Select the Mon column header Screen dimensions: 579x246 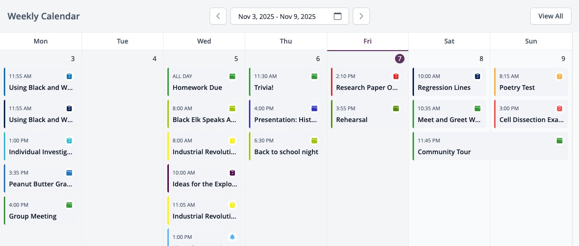pyautogui.click(x=41, y=41)
